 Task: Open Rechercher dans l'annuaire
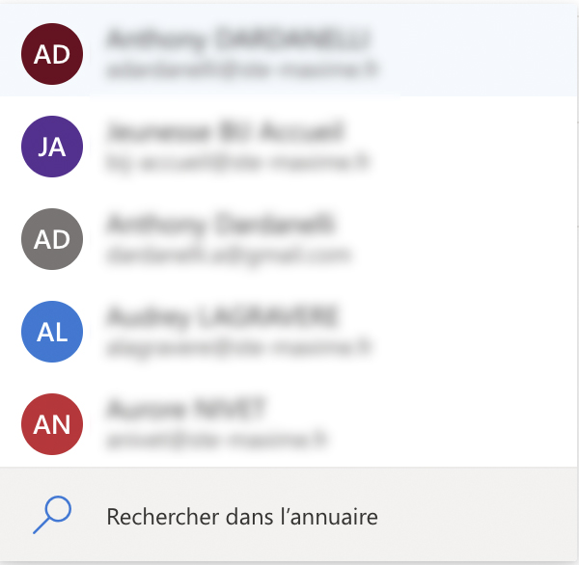(x=241, y=517)
